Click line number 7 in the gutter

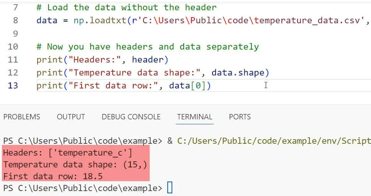(15, 7)
